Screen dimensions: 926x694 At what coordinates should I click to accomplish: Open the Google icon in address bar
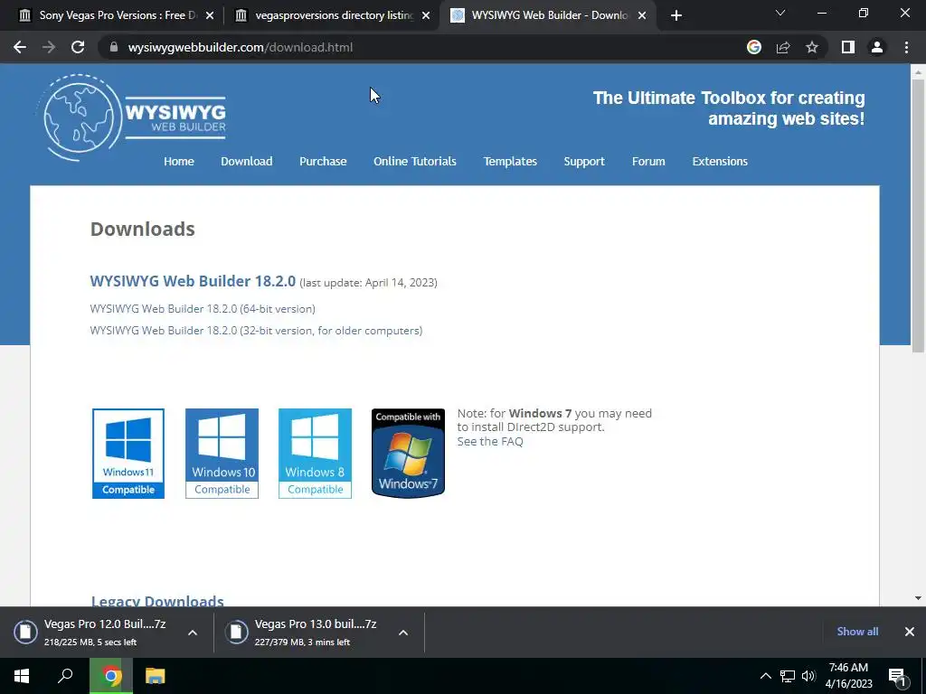pos(754,47)
